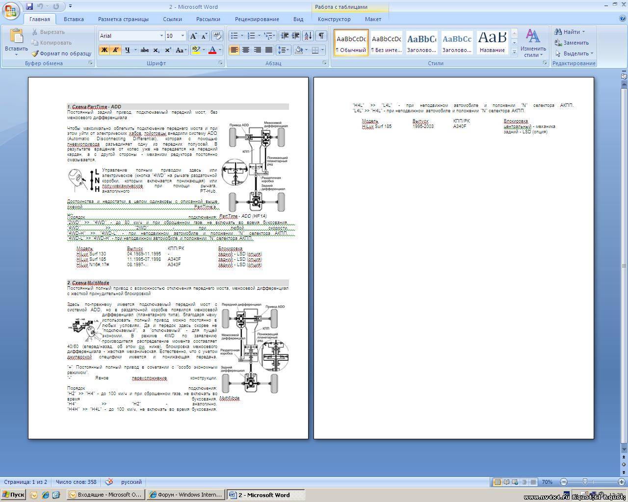Zoom out with the minus button
This screenshot has width=628, height=502.
pyautogui.click(x=564, y=482)
